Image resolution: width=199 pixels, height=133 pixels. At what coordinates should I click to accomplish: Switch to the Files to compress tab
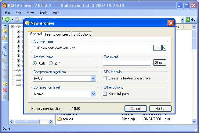(58, 34)
